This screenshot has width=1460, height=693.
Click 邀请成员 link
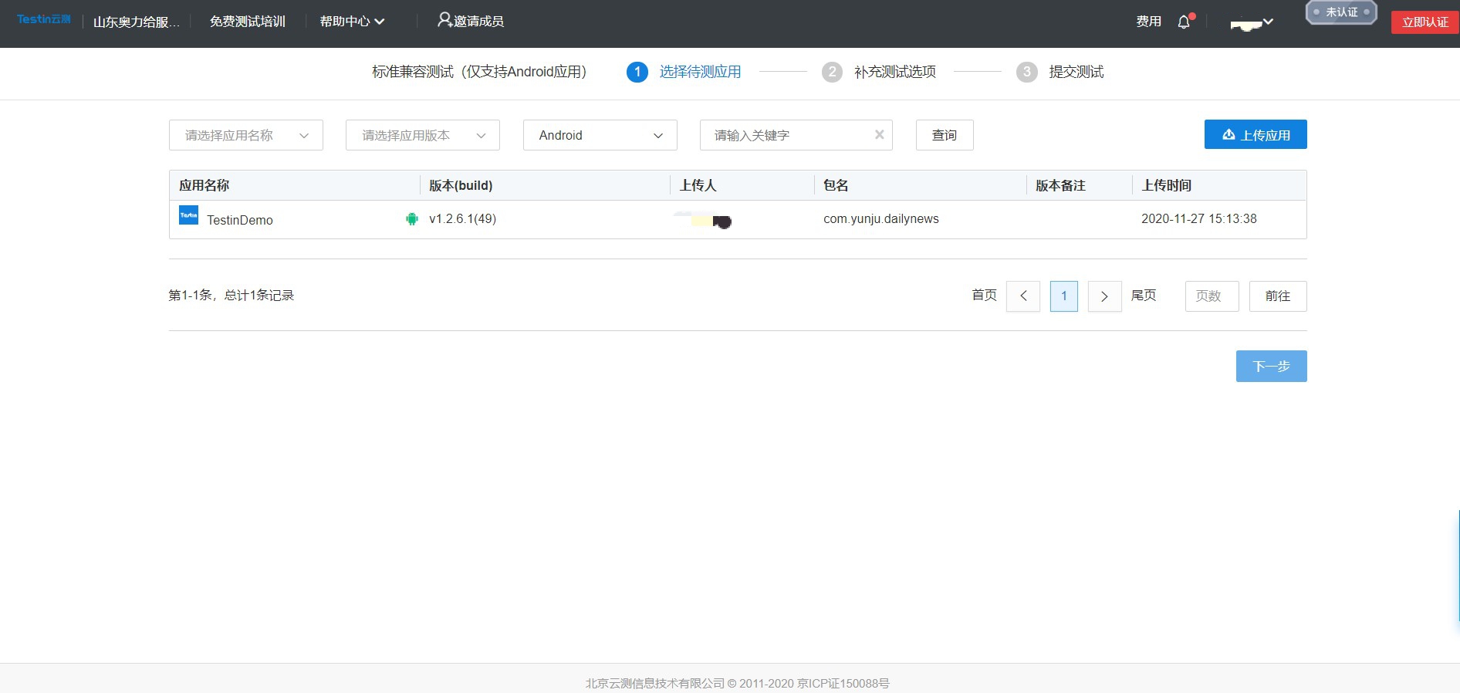click(478, 22)
